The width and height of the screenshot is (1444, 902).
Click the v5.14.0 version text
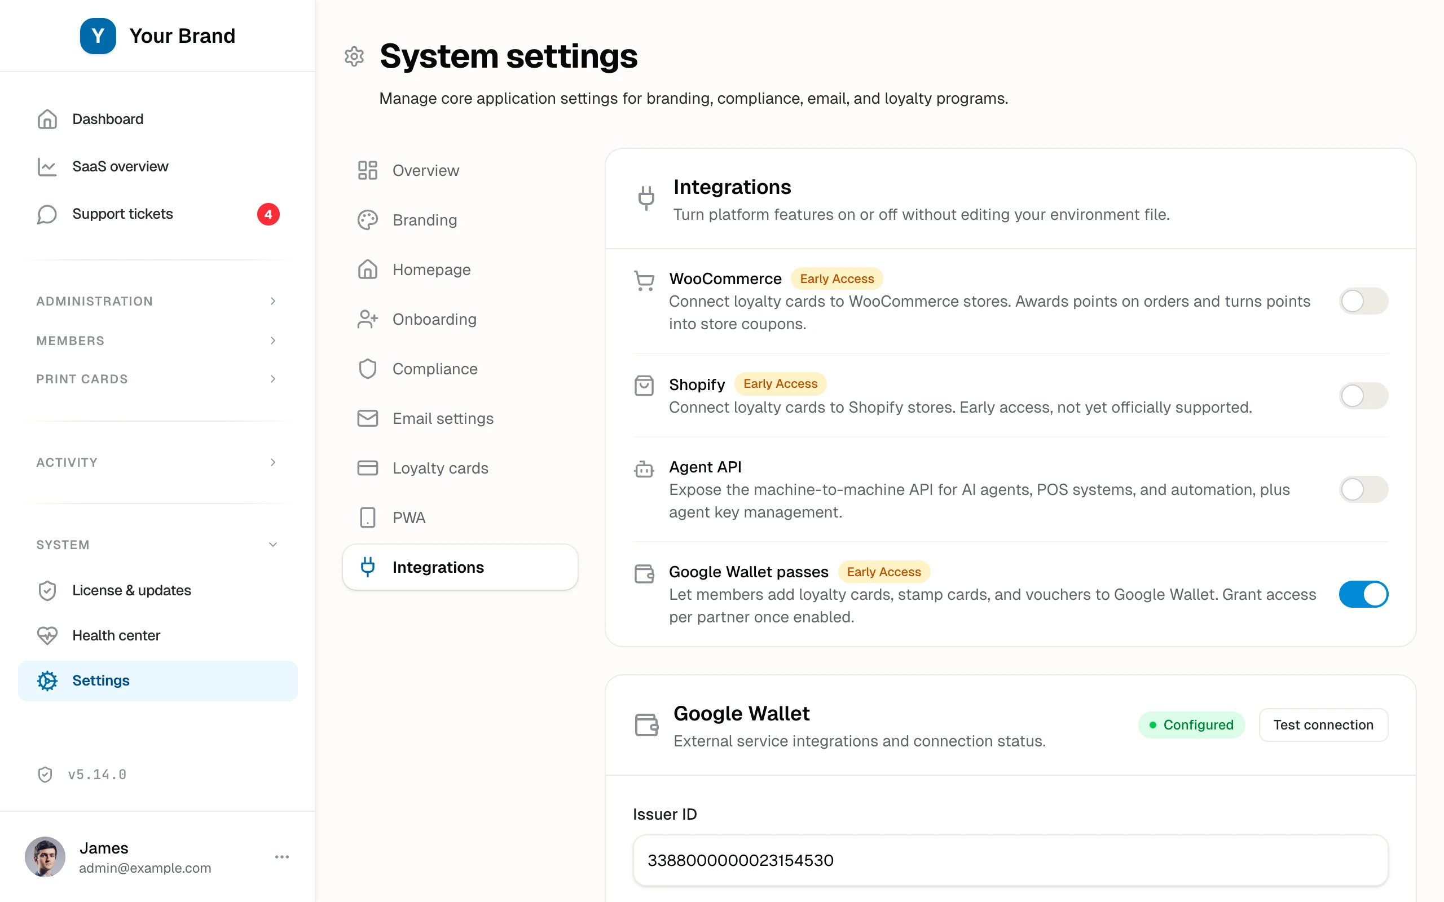97,775
